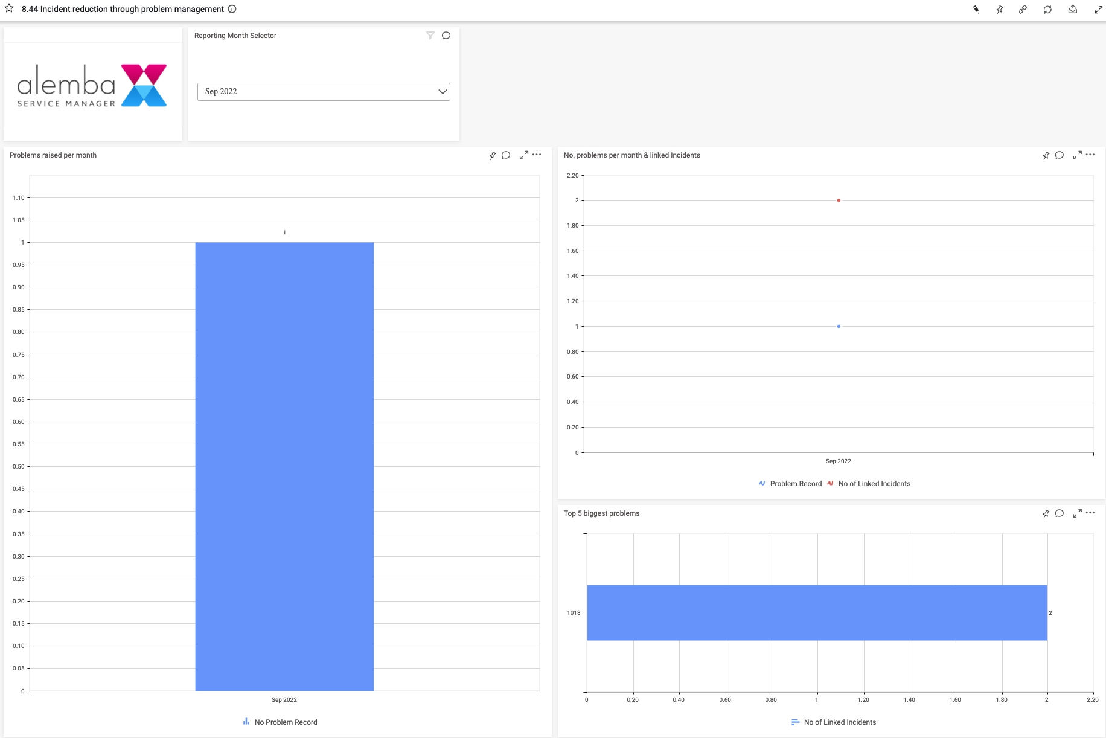Open more options for Top 5 biggest problems

pyautogui.click(x=1090, y=513)
